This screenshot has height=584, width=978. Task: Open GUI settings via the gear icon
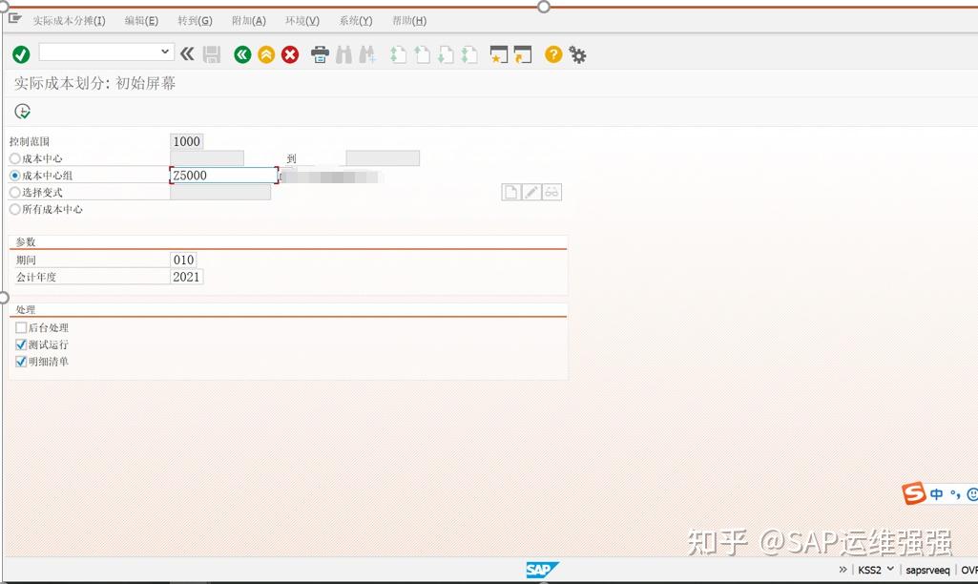(578, 54)
